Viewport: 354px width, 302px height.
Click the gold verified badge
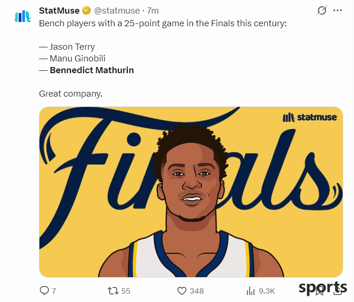(86, 11)
